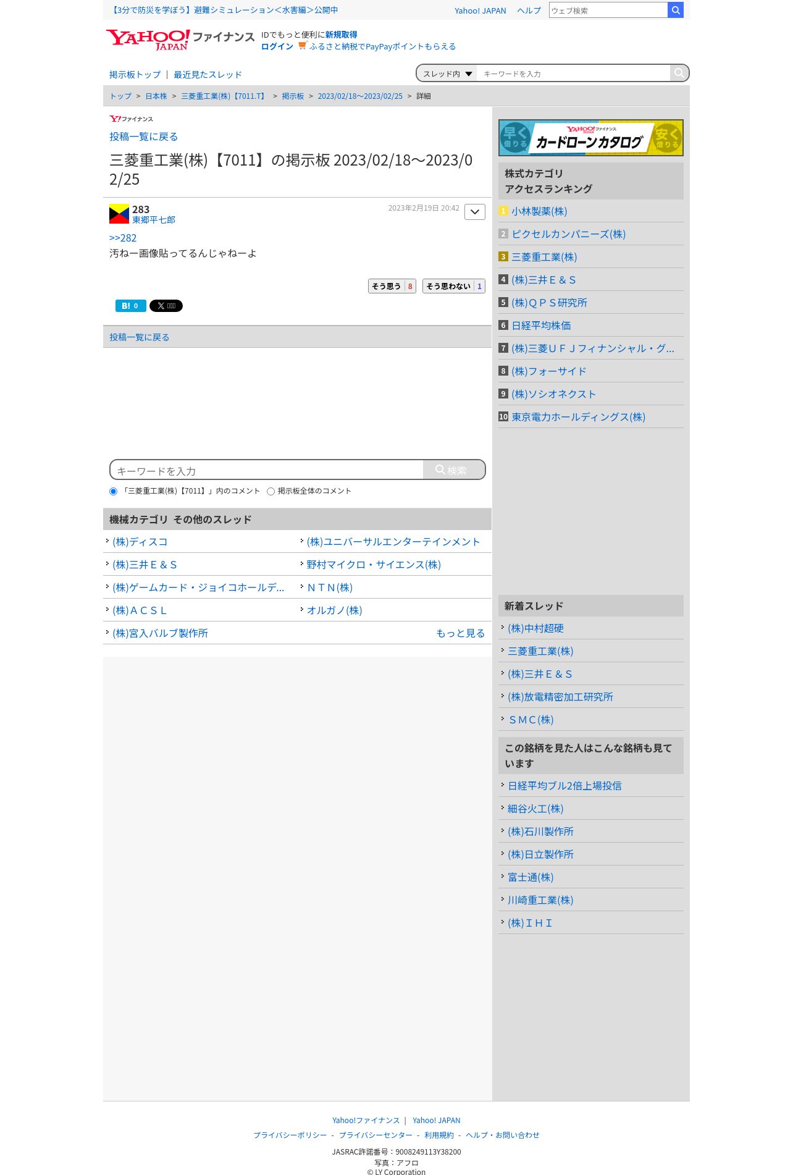Focus the web search input field
The image size is (793, 1175).
tap(608, 10)
